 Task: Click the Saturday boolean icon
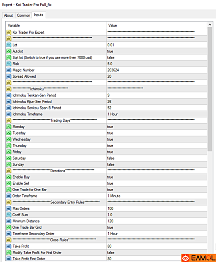click(9, 158)
